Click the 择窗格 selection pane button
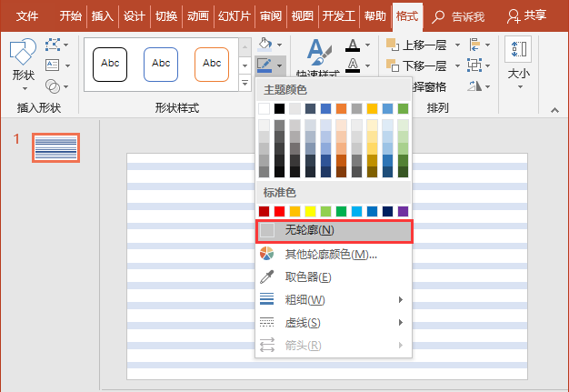569x392 pixels. (x=429, y=86)
